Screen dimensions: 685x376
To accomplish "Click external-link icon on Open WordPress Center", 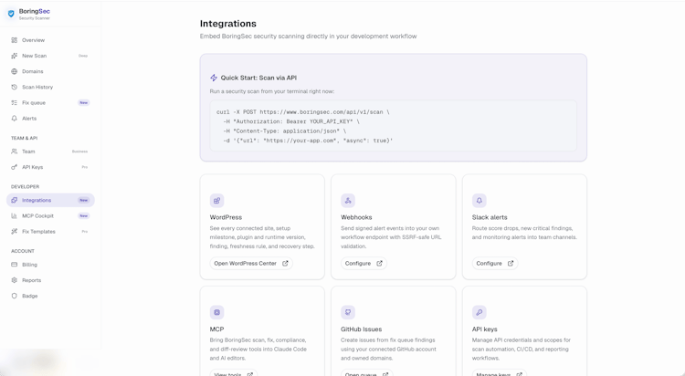I will pos(285,264).
